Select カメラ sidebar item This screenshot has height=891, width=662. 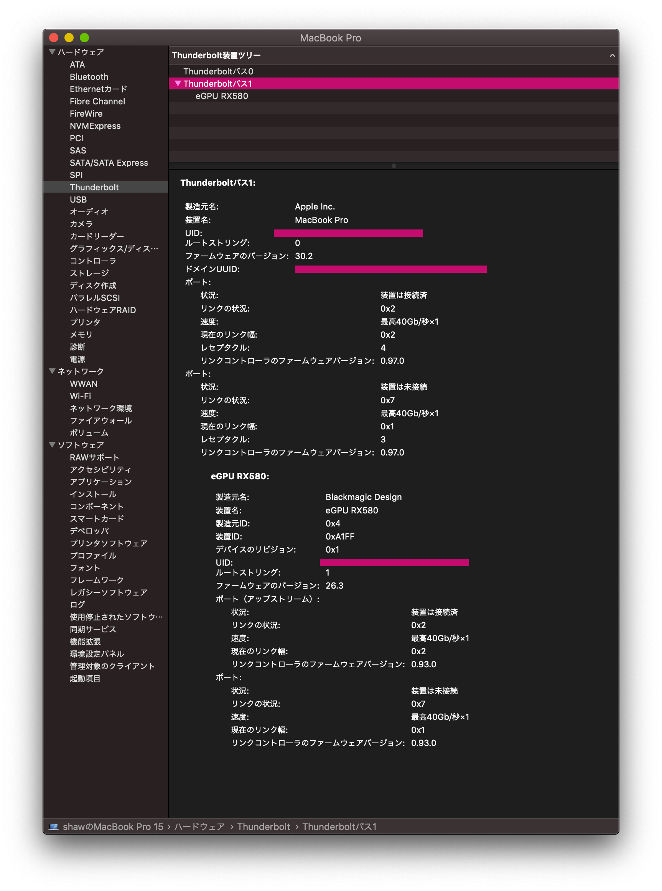81,224
